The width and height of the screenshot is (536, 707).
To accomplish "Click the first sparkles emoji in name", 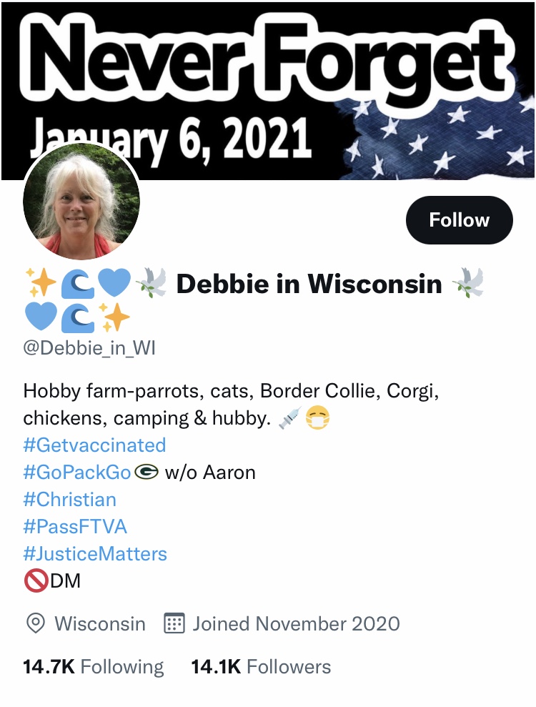I will point(41,283).
